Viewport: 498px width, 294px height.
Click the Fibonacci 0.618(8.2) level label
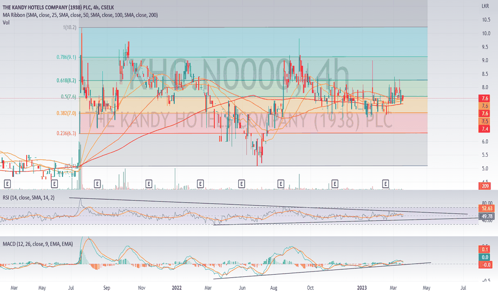(x=66, y=80)
